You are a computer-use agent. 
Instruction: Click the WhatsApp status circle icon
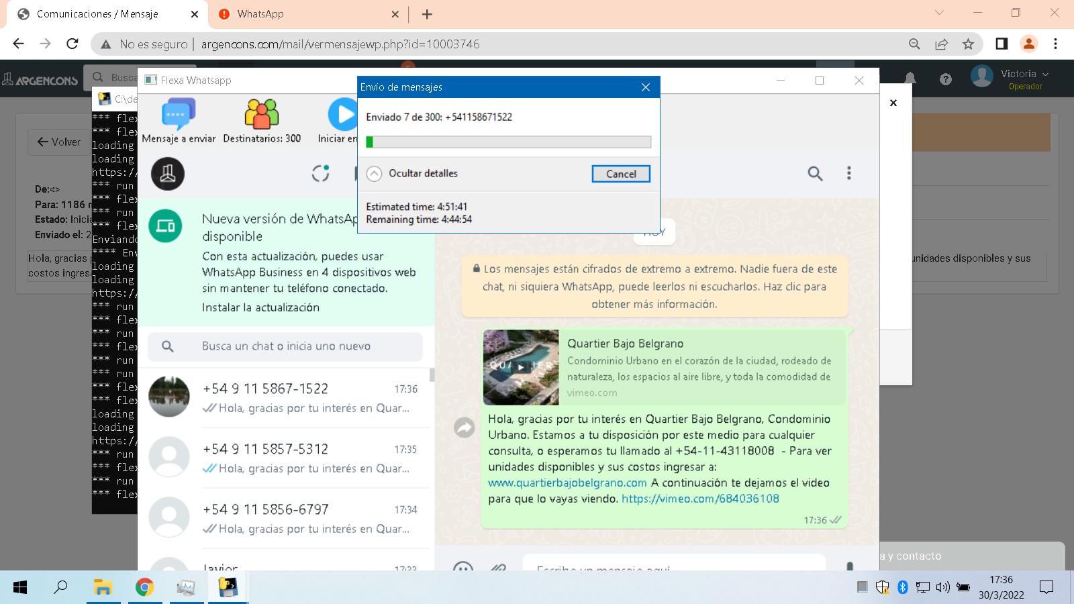tap(321, 173)
